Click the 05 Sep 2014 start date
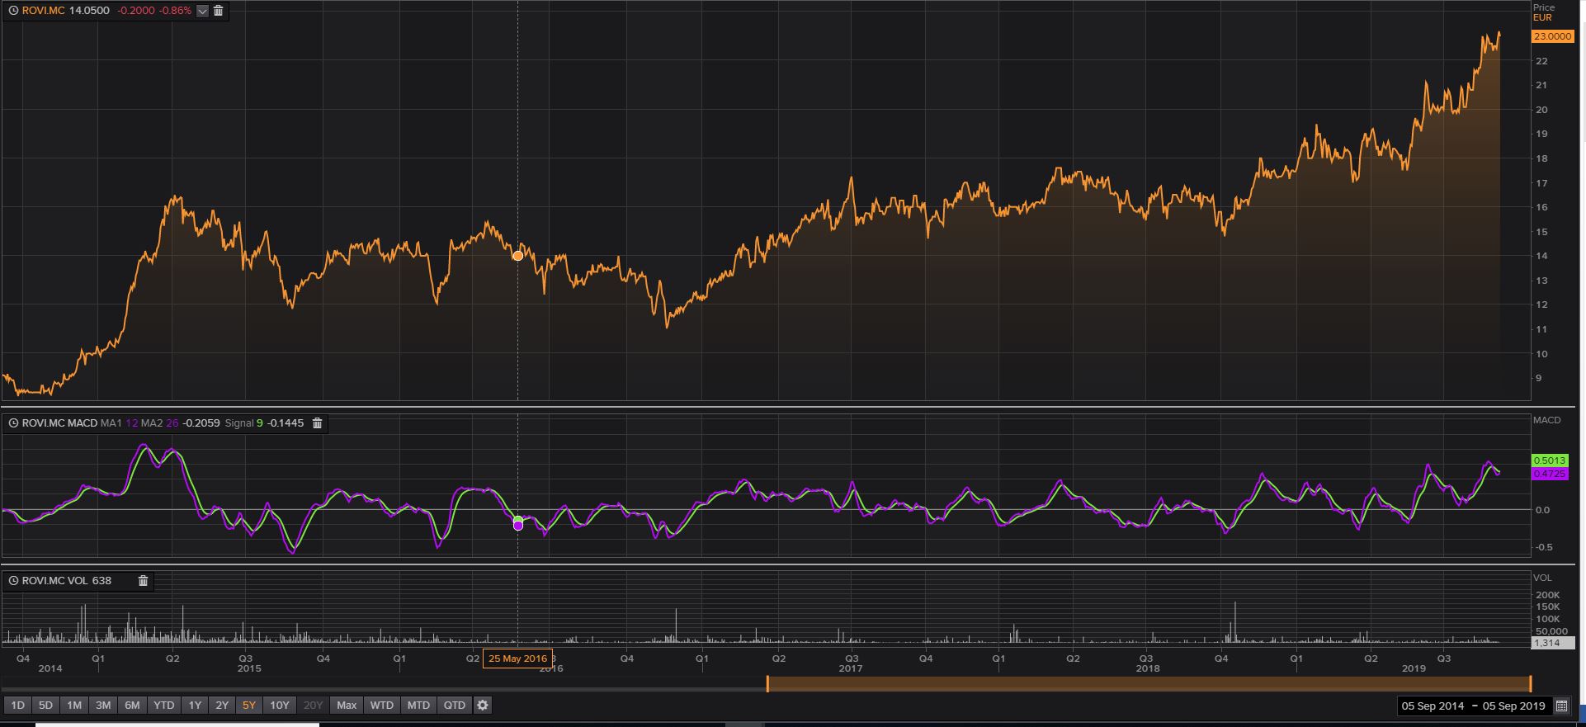 pos(1433,706)
